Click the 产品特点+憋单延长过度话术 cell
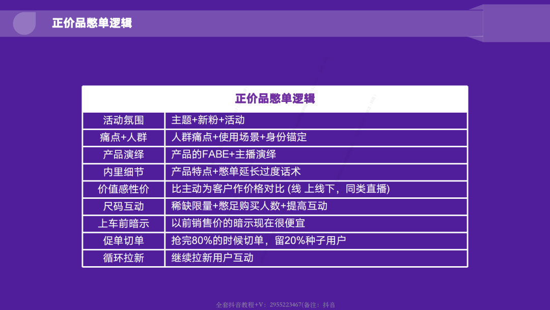This screenshot has width=550, height=310. tap(316, 172)
